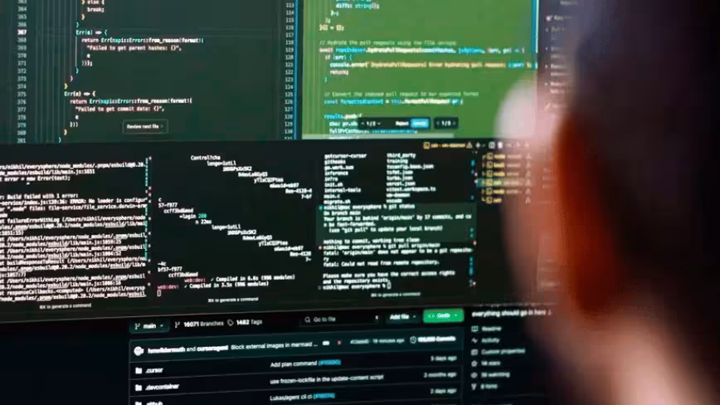Open the 16071 Branches link
The width and height of the screenshot is (720, 405).
199,324
